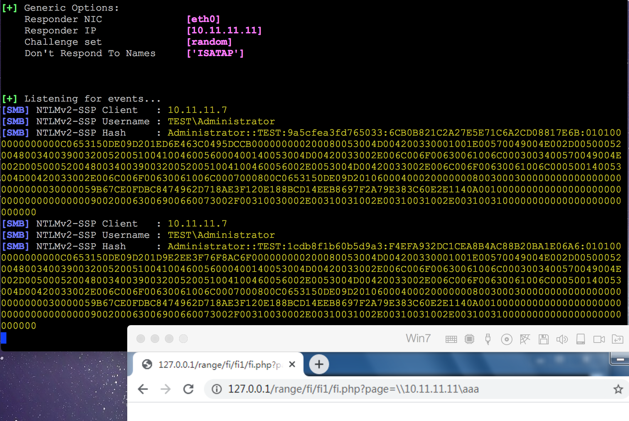
Task: Bookmark this page with the star icon
Action: point(618,389)
